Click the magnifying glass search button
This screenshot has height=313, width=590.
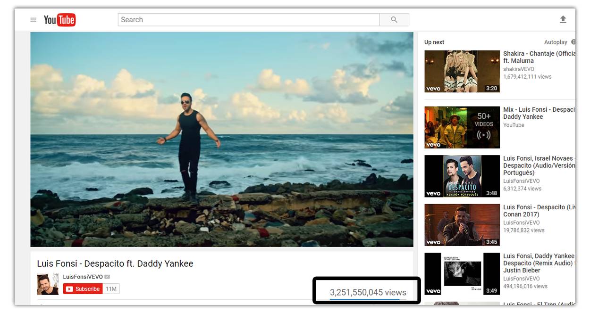(x=394, y=20)
